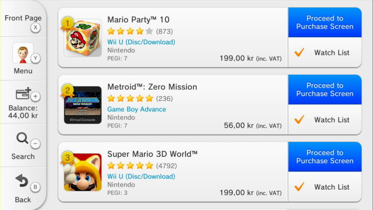Click the Wii U (Disc/Download) link under Mario Party 10
This screenshot has width=373, height=210.
pos(141,42)
